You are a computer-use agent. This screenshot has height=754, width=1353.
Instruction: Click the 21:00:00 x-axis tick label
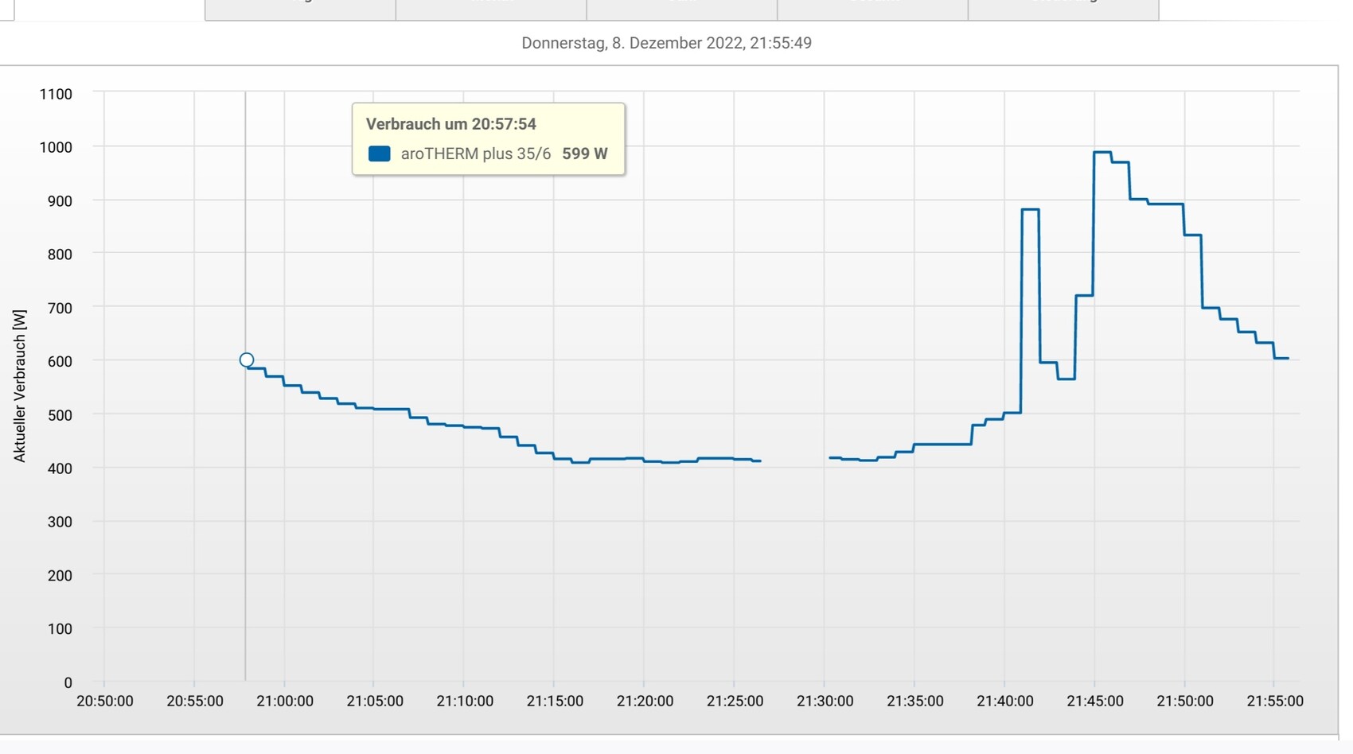click(x=284, y=701)
